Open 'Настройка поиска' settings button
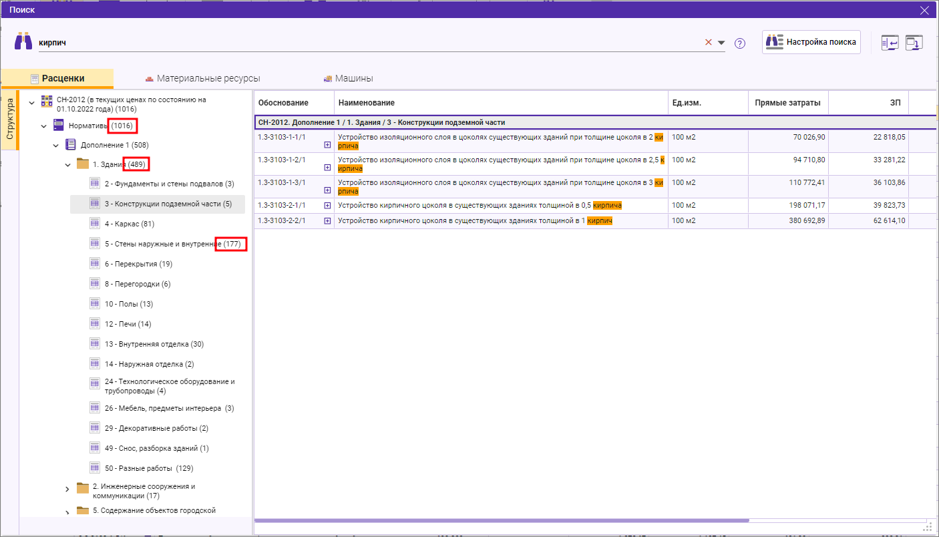This screenshot has width=939, height=537. coord(811,41)
